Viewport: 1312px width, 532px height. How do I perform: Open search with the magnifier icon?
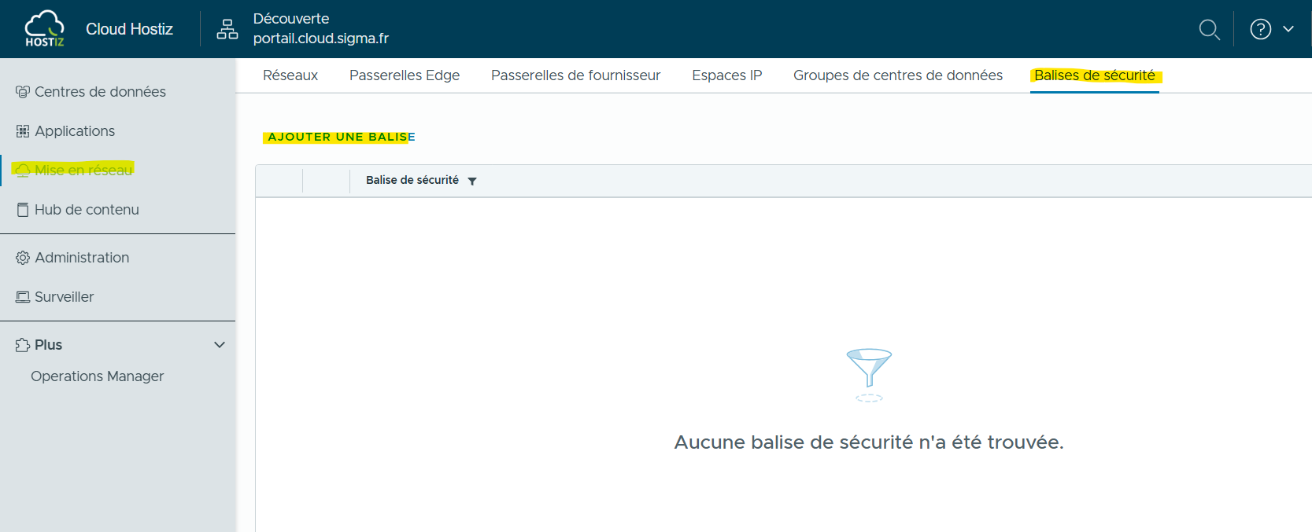tap(1209, 30)
